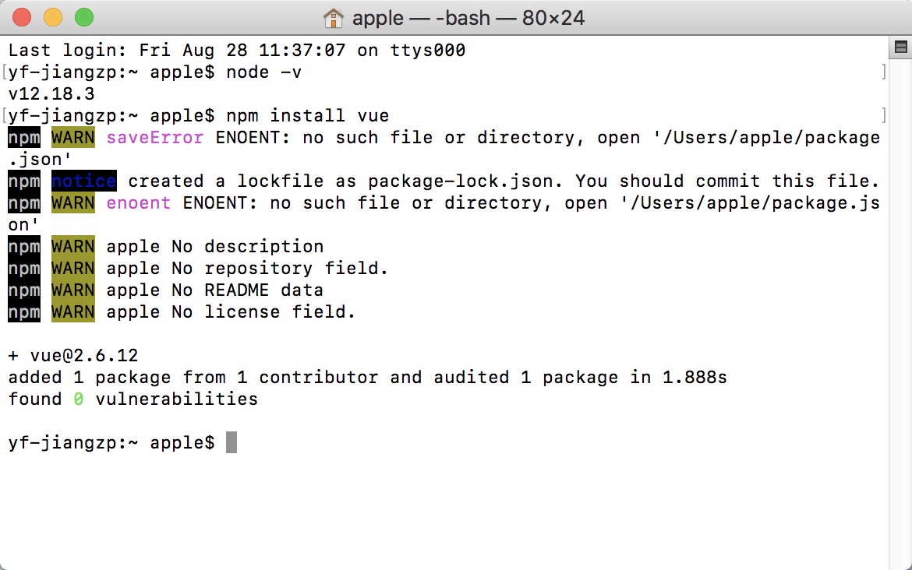Screen dimensions: 912x570
Task: Minimize the window with yellow button
Action: (53, 17)
